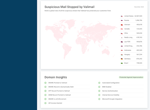Image resolution: width=150 pixels, height=110 pixels.
Task: Click check icon beside DMARC is at Enforcement
Action: tap(45, 99)
